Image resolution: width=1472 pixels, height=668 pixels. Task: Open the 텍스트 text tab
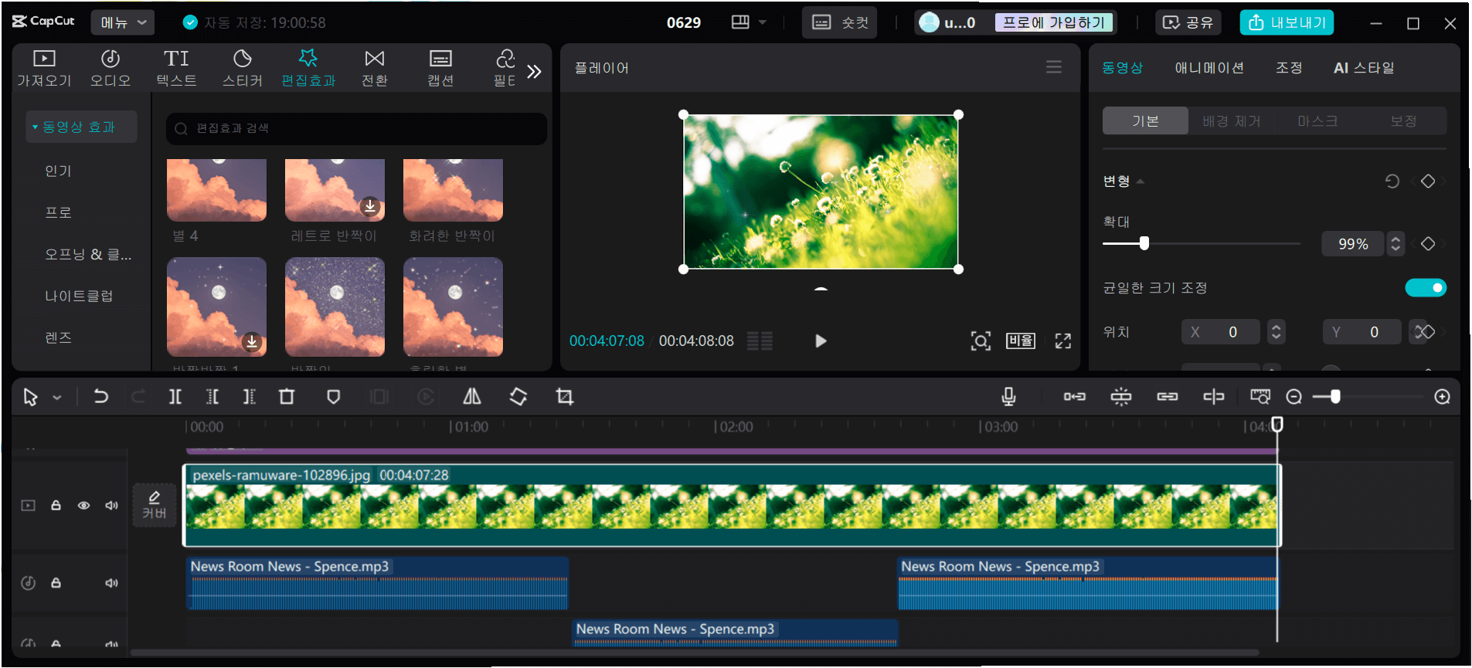coord(176,68)
